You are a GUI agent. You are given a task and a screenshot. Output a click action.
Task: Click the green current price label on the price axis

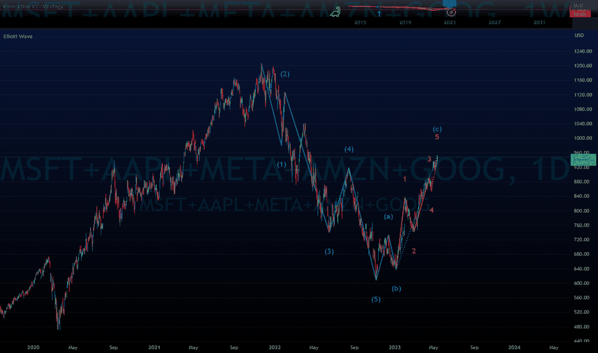tap(583, 160)
